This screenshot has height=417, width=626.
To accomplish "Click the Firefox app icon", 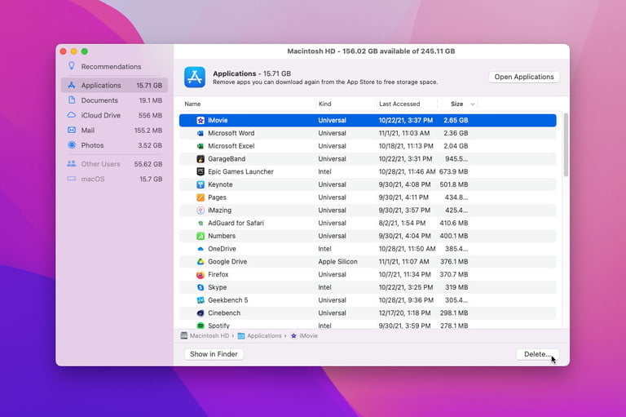I will click(x=201, y=274).
